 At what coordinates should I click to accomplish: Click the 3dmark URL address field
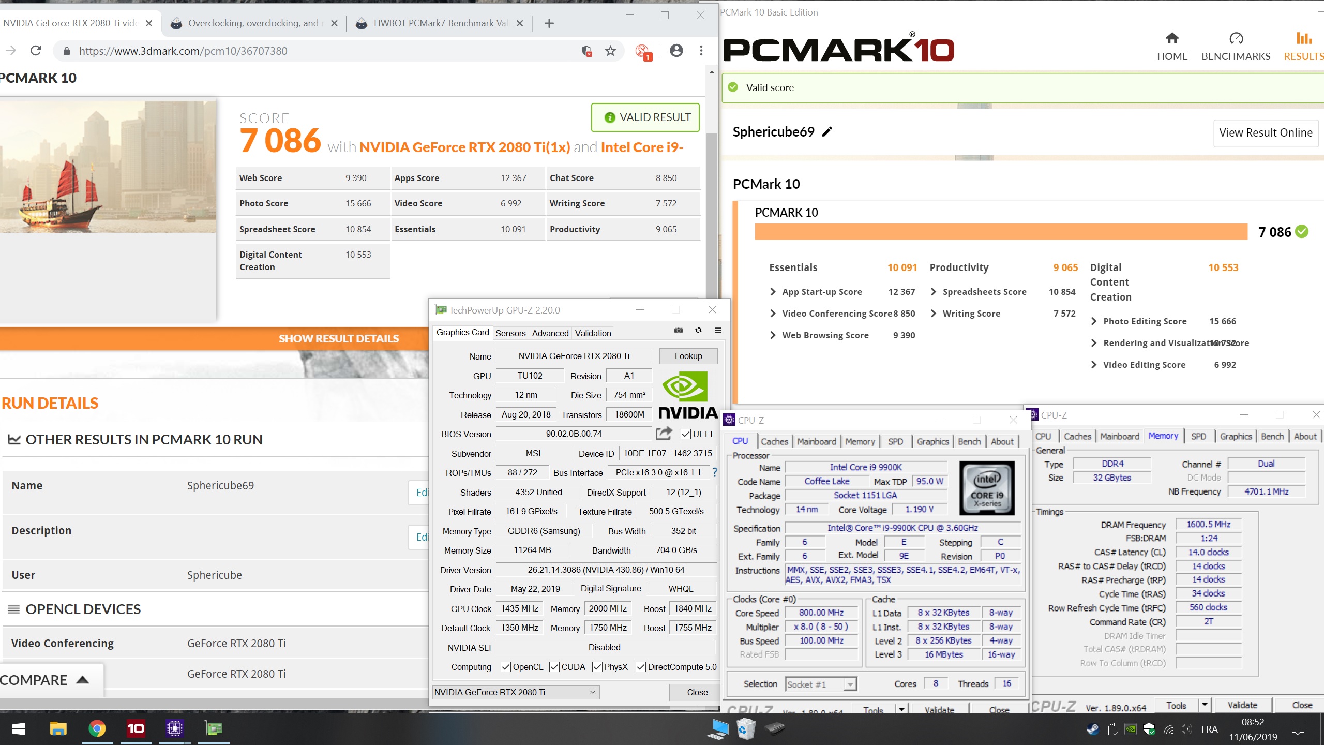pyautogui.click(x=183, y=51)
